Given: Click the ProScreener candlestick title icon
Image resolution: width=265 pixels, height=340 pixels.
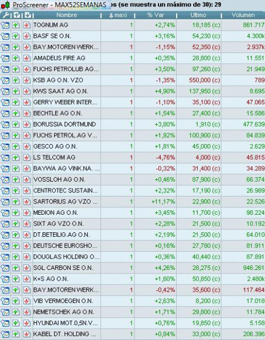Looking at the screenshot, I should 6,5.
